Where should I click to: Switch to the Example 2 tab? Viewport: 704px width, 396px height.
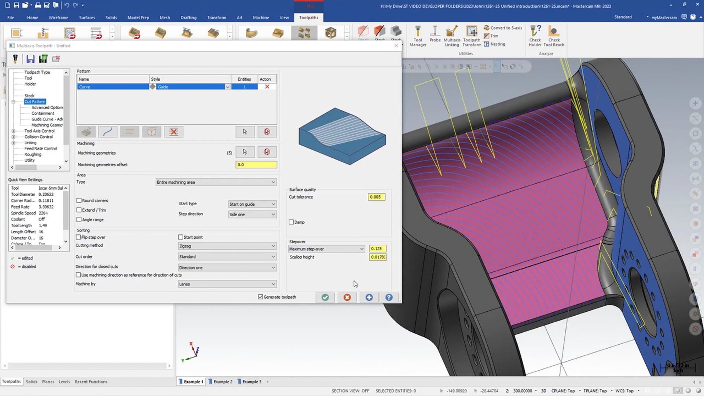[x=222, y=381]
